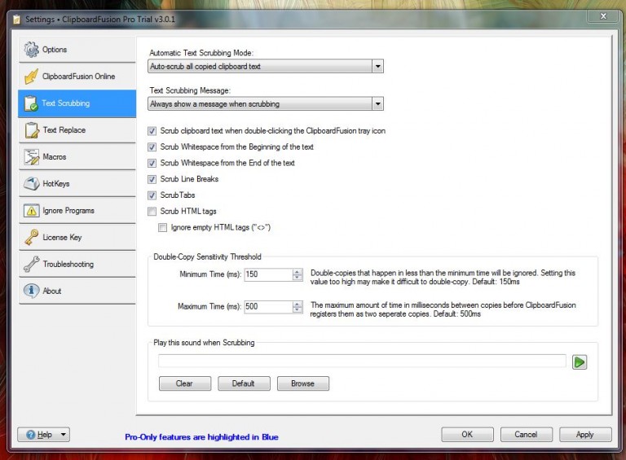
Task: Click the Minimum Time value field
Action: [268, 274]
